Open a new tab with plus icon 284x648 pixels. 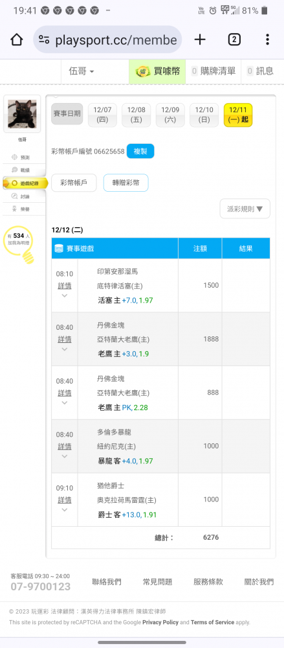(200, 40)
